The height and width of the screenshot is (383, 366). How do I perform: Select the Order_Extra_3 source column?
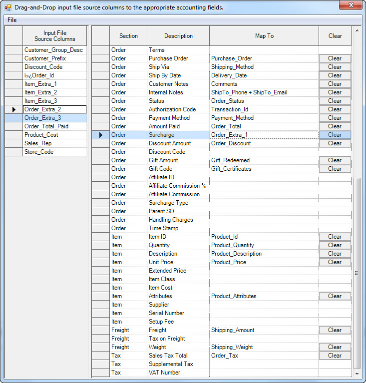click(55, 118)
